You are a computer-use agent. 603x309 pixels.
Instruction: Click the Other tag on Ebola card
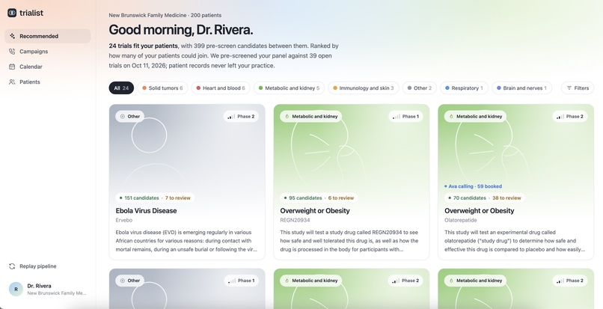tap(130, 116)
